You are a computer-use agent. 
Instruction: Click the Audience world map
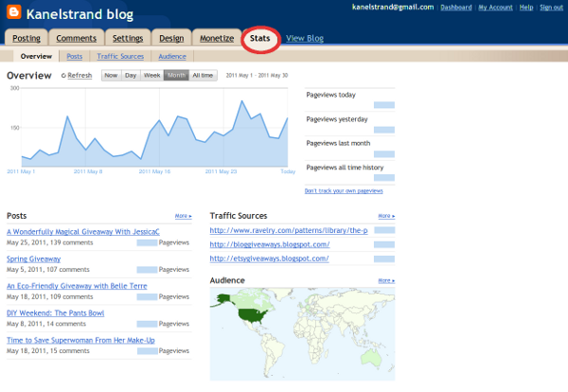click(303, 334)
